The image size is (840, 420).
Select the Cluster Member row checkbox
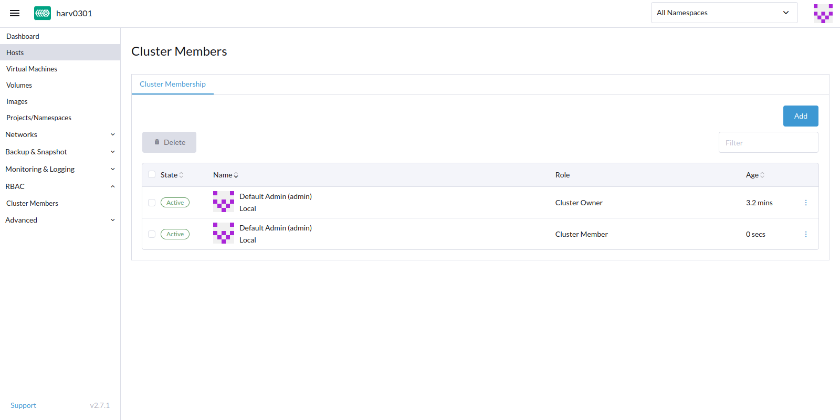tap(152, 234)
